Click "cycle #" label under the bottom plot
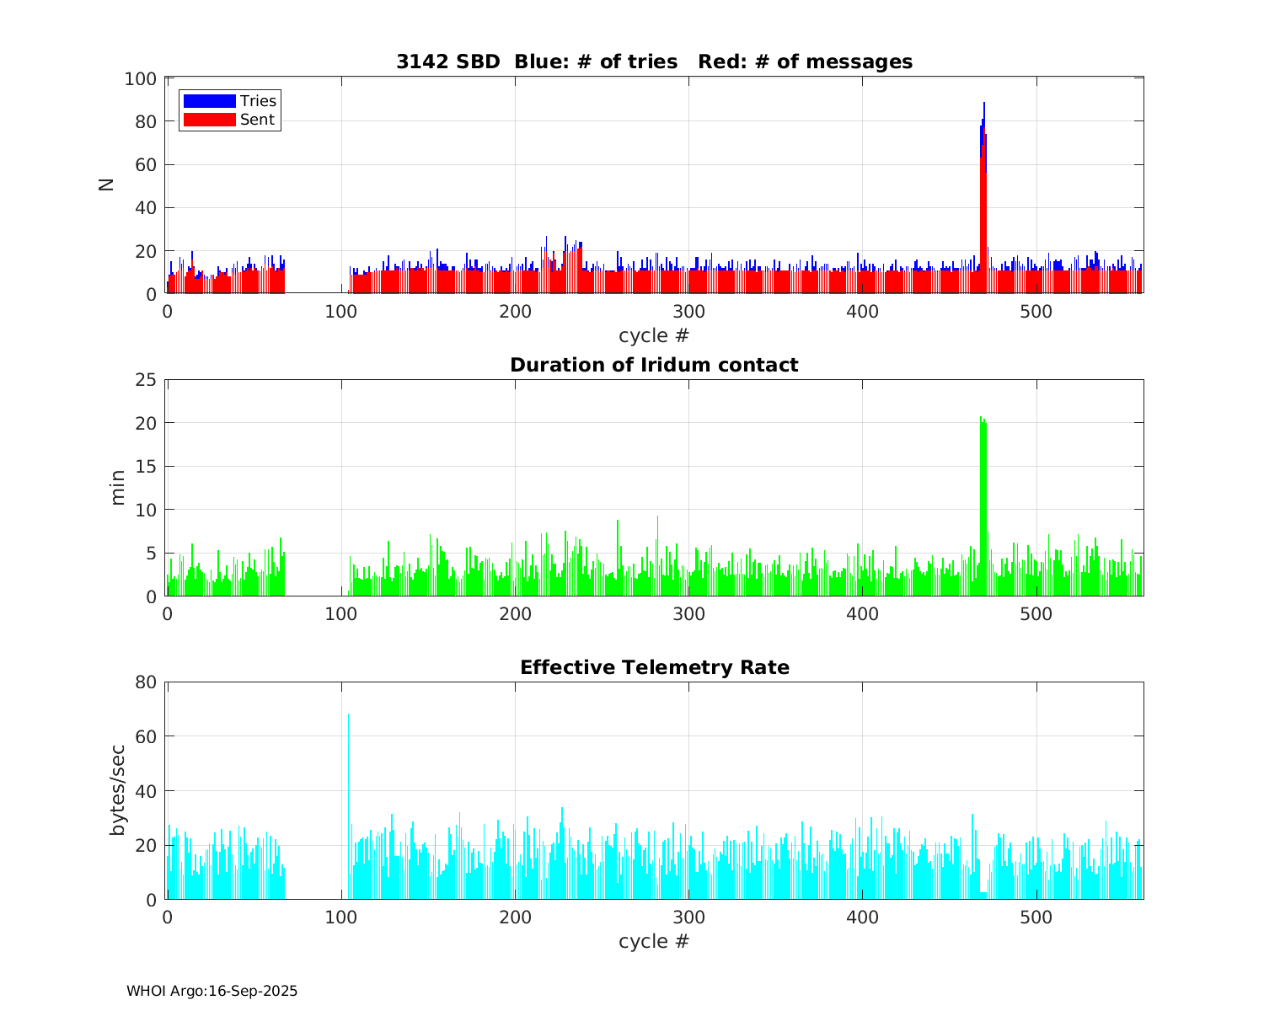 click(x=654, y=941)
